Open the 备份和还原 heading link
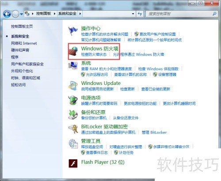This screenshot has height=181, width=221. 93,112
